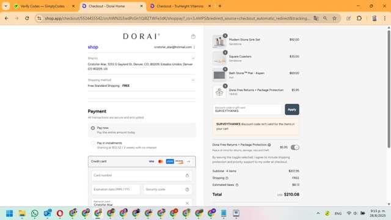Click the shop logo link
The image size is (391, 220).
pos(93,47)
